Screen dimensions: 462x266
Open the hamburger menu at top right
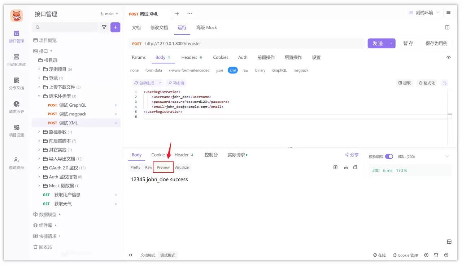[x=448, y=13]
